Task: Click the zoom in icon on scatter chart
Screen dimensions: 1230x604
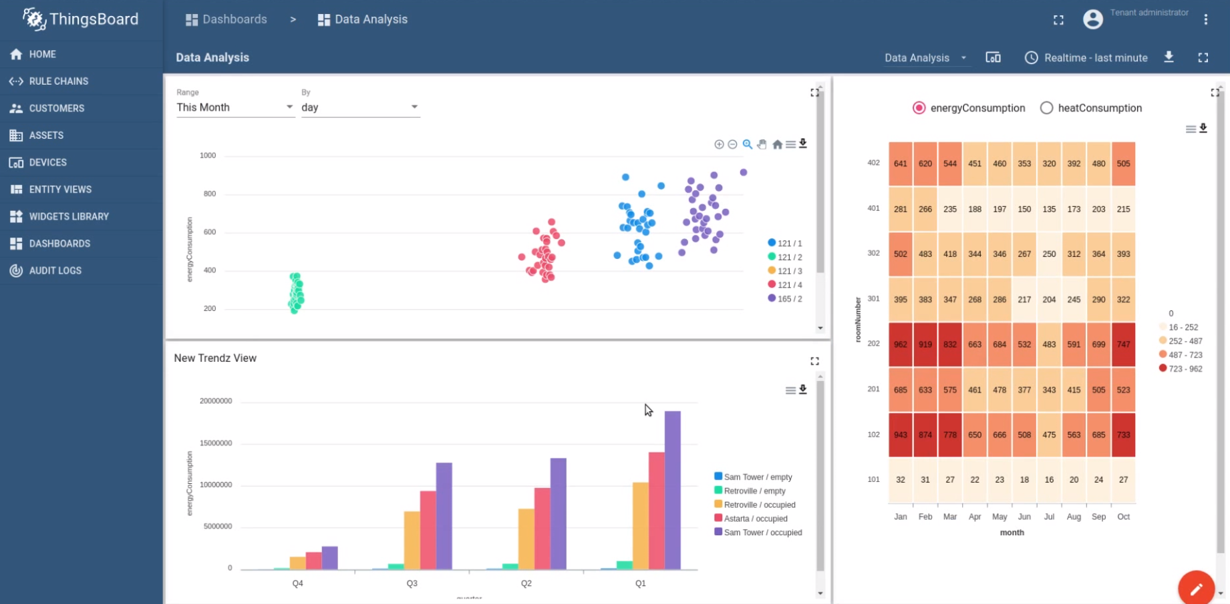Action: pos(719,144)
